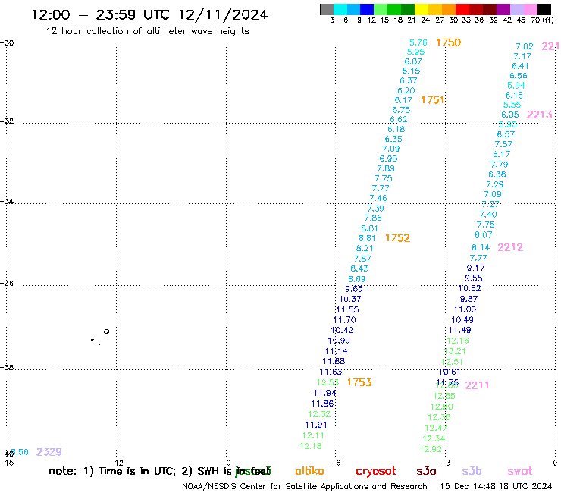The image size is (561, 493).
Task: Click the title '12:00 – 23:59 UTC 12/11/2024'
Action: [149, 14]
